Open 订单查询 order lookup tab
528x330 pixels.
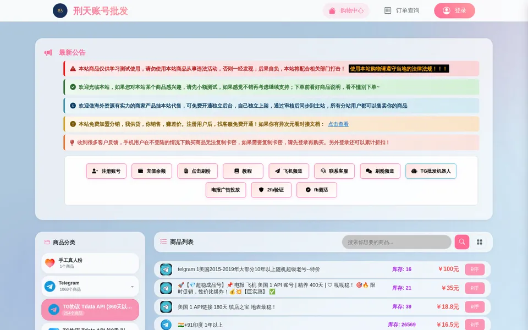[402, 10]
